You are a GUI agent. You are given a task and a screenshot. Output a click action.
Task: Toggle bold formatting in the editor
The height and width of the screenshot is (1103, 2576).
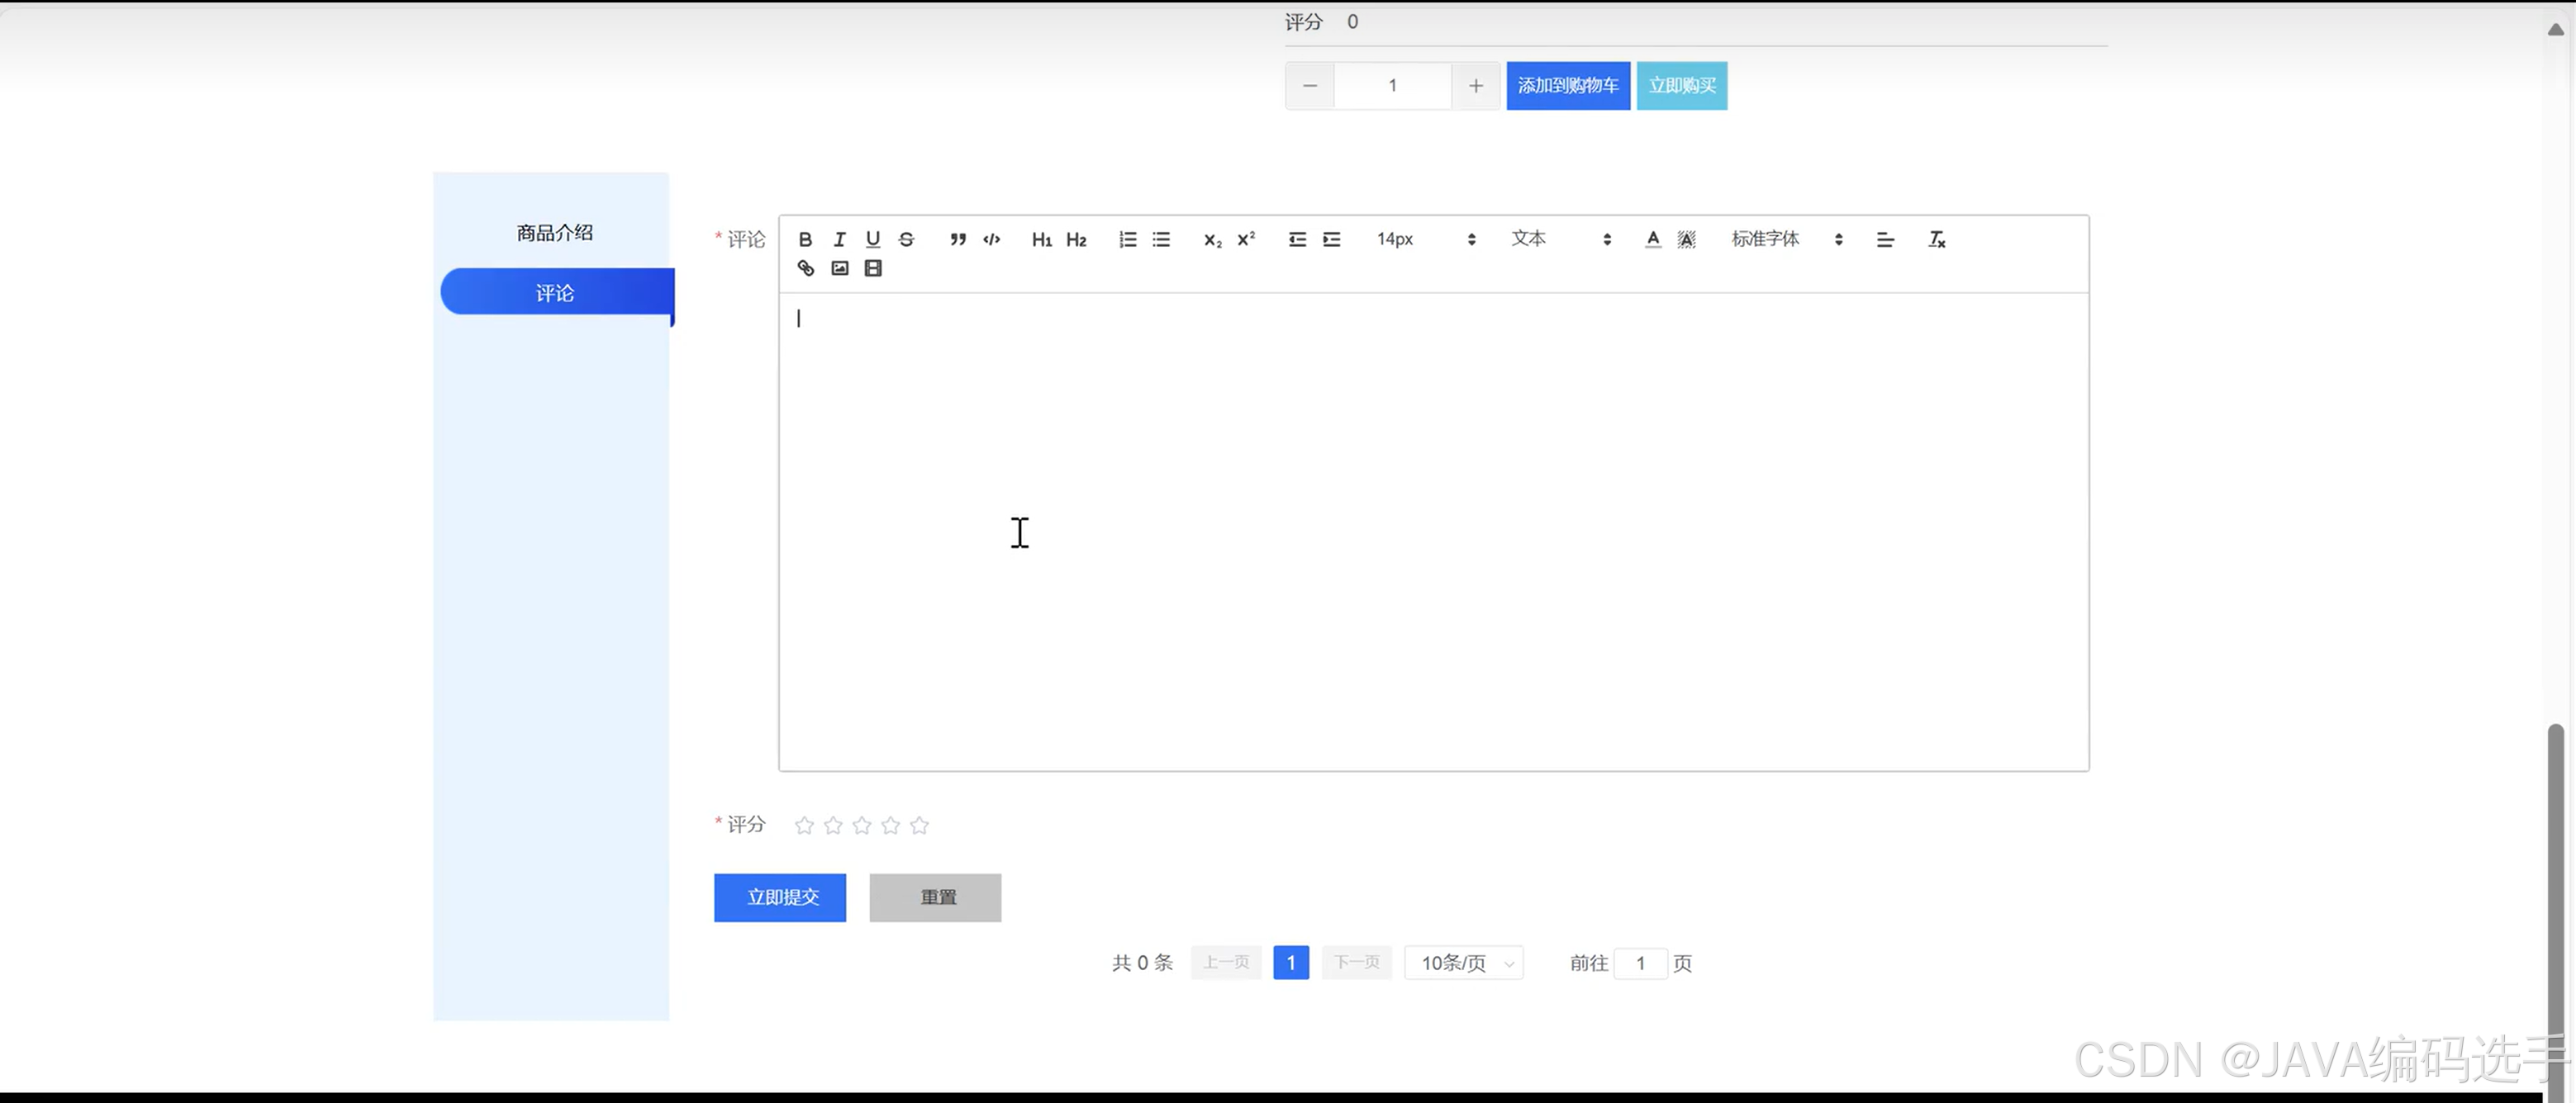[805, 239]
